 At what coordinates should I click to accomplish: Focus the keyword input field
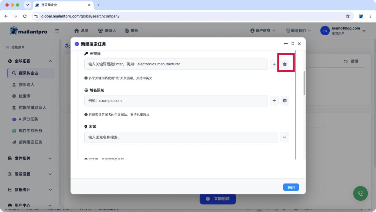click(x=176, y=64)
